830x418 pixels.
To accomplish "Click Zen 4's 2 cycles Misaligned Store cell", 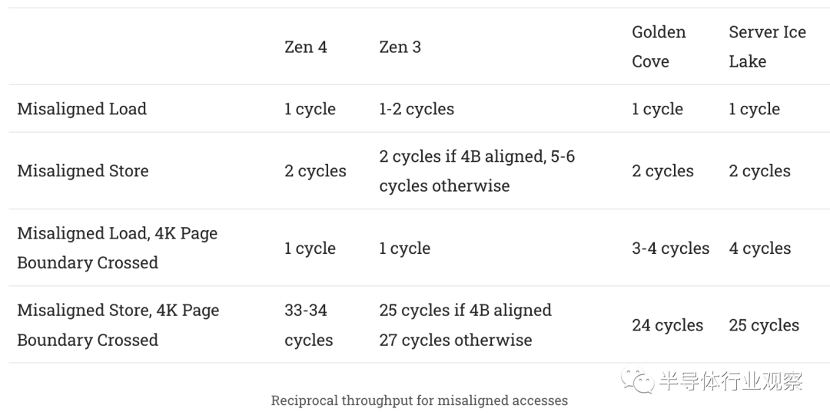I will [x=315, y=171].
